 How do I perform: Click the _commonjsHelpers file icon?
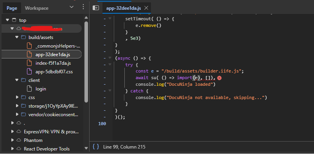(x=29, y=46)
